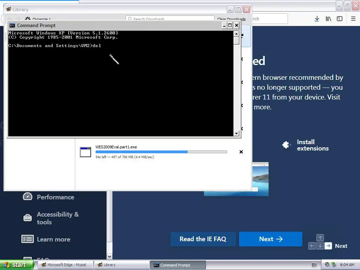Click the EN language indicator in taskbar
The image size is (360, 270).
click(314, 265)
